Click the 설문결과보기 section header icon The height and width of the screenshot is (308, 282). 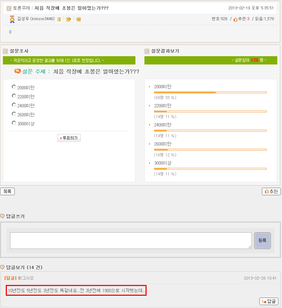click(147, 51)
